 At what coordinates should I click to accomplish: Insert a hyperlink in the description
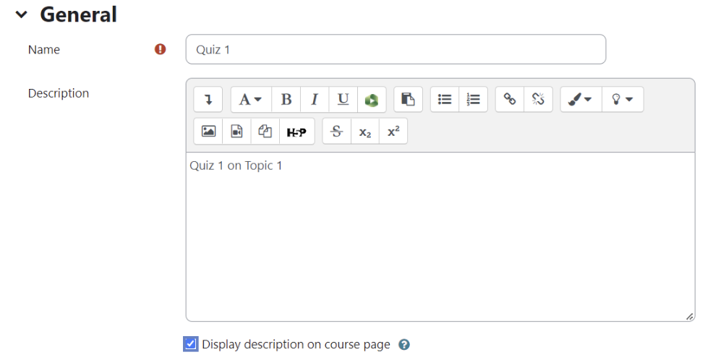pyautogui.click(x=510, y=100)
